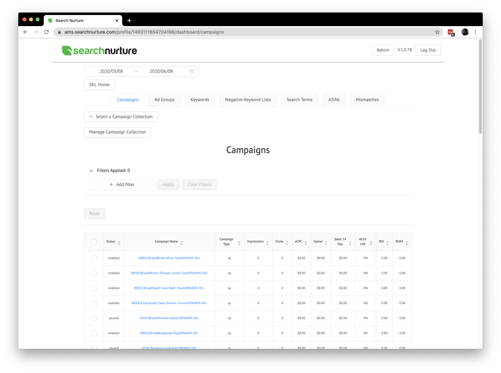Viewport: 501px width, 373px height.
Task: Click the Search Nurture leaf logo
Action: pyautogui.click(x=67, y=51)
